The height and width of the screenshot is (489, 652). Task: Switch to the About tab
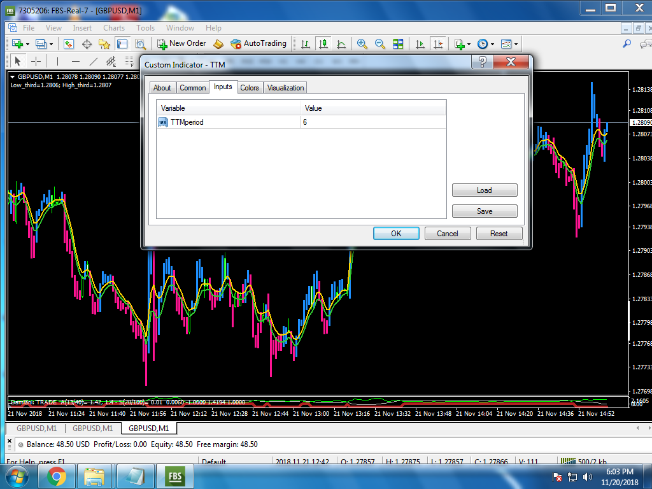(x=162, y=88)
